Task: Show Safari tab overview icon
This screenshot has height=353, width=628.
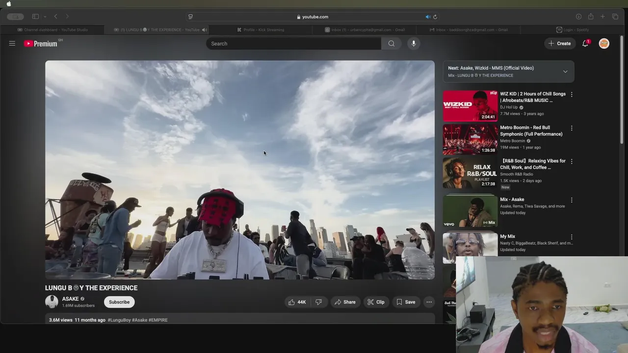Action: coord(615,17)
